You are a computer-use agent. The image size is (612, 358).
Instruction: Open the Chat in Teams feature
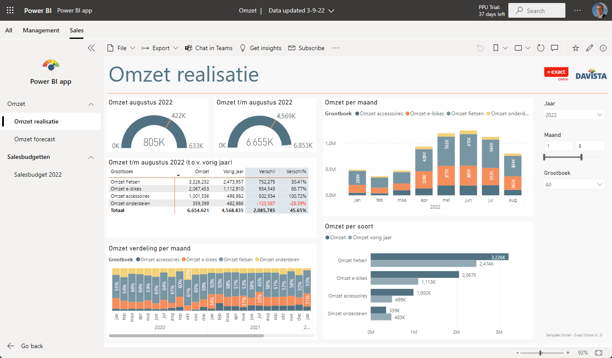click(x=209, y=48)
